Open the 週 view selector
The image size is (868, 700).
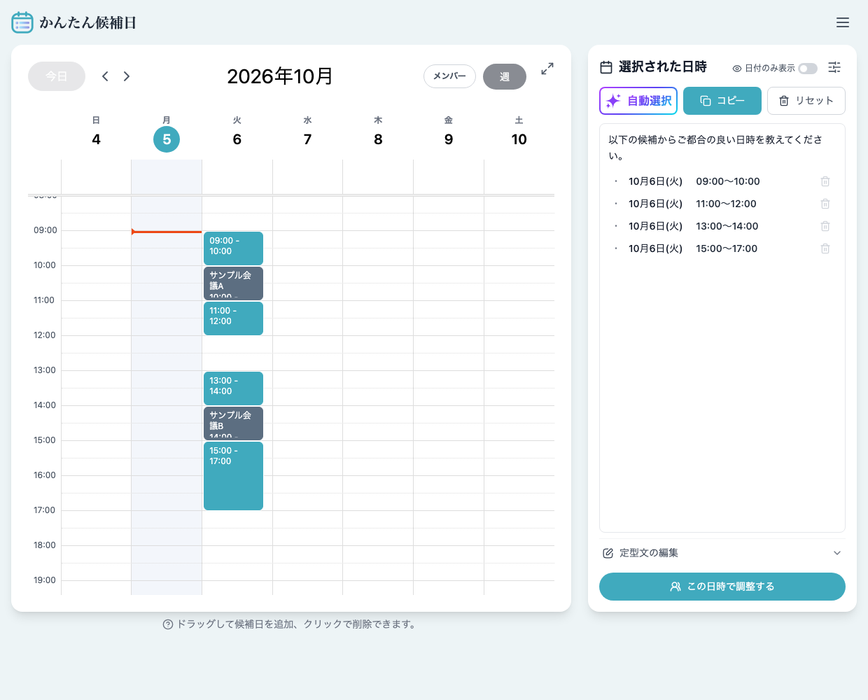505,76
